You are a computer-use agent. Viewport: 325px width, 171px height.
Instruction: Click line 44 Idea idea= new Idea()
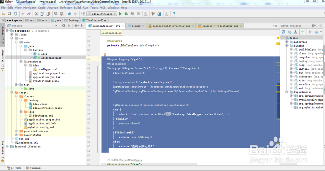click(129, 73)
